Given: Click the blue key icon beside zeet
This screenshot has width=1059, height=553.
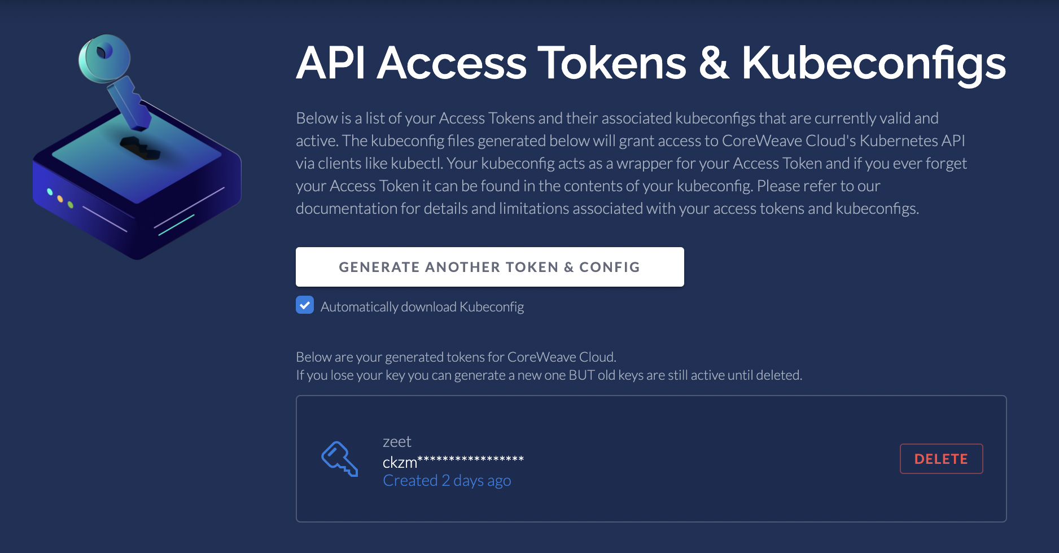Looking at the screenshot, I should tap(340, 459).
